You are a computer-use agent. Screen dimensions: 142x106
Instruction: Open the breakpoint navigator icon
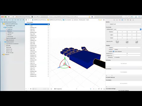(21, 20)
